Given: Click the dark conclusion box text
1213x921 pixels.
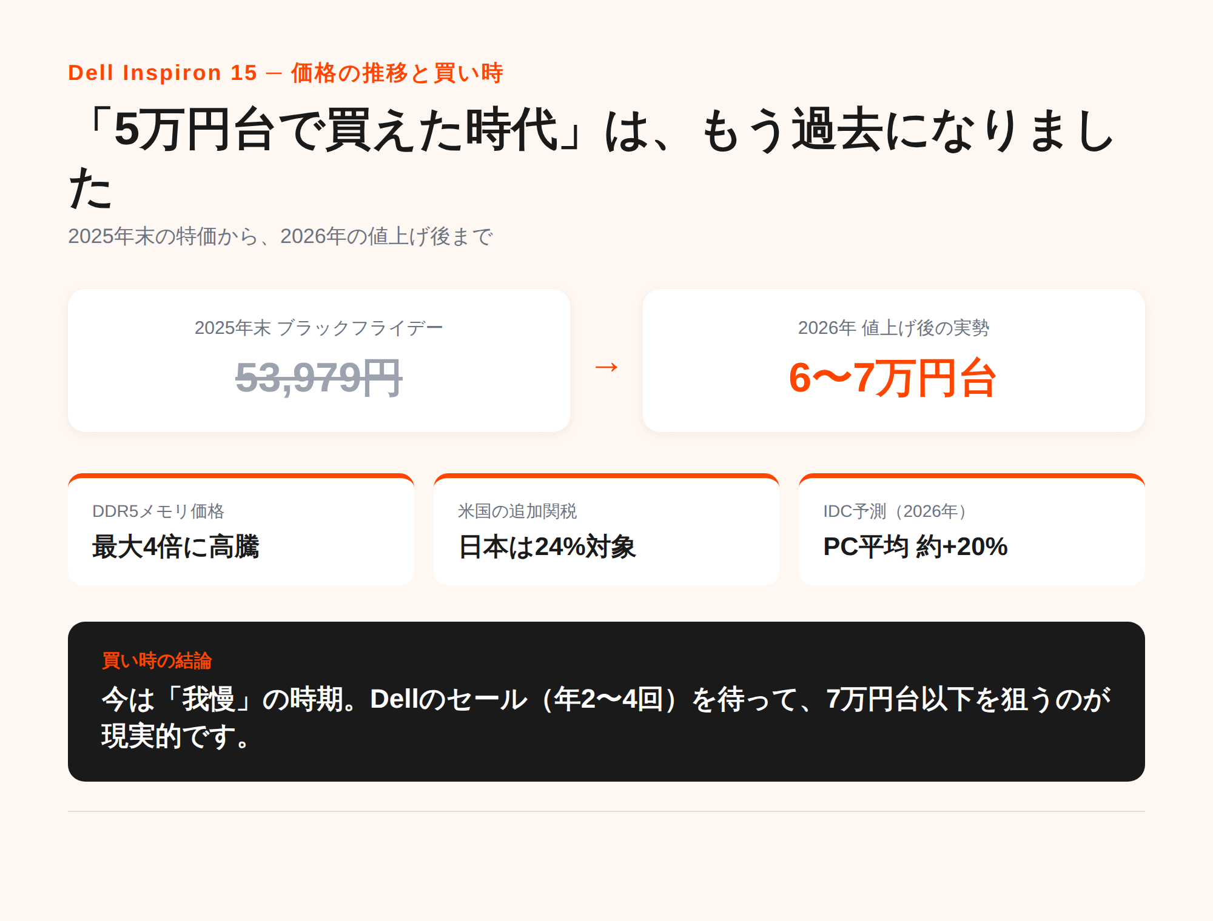Looking at the screenshot, I should tap(606, 718).
